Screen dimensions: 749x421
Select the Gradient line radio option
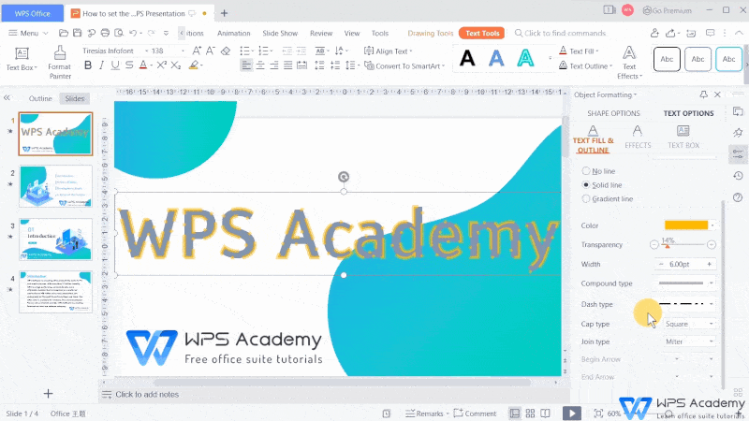pos(586,198)
